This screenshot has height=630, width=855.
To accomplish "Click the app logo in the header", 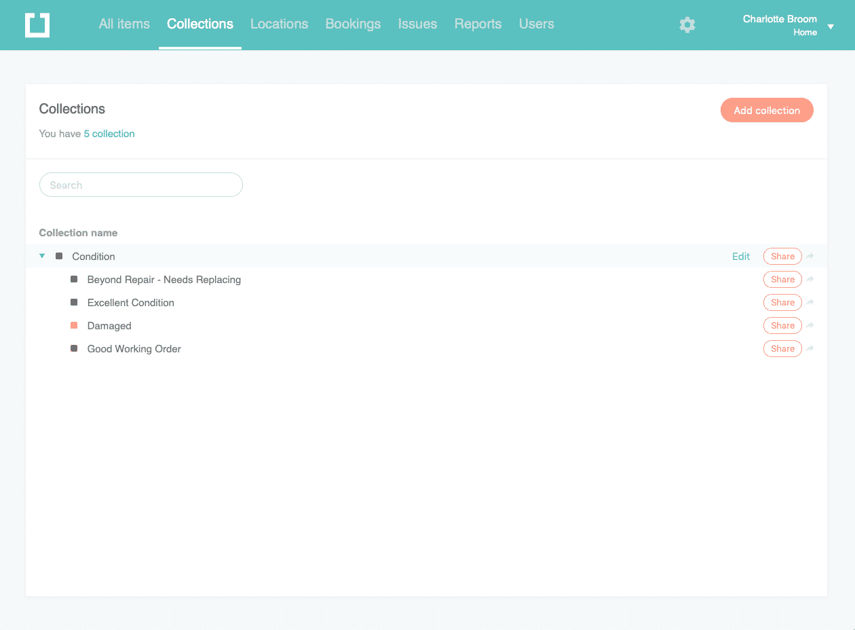I will [x=37, y=25].
